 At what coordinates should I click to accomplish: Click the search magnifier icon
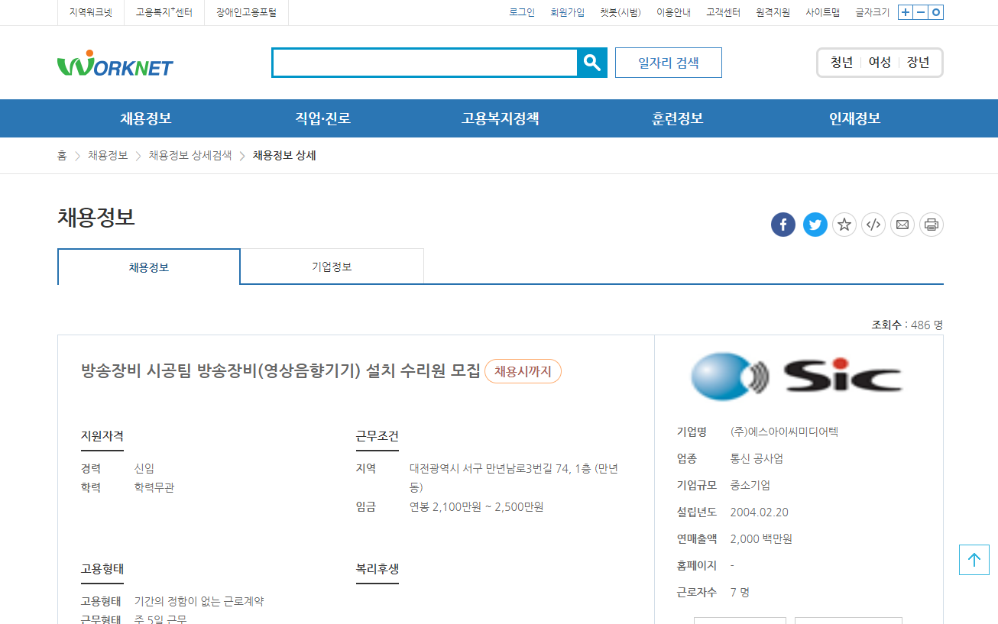(592, 63)
